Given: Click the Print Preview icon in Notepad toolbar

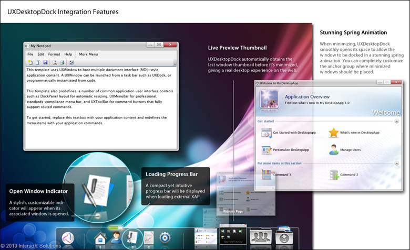Looking at the screenshot, I should pyautogui.click(x=54, y=62).
